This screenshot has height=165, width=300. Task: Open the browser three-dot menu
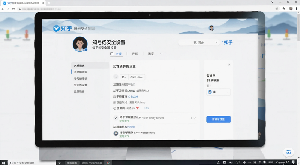click(296, 9)
